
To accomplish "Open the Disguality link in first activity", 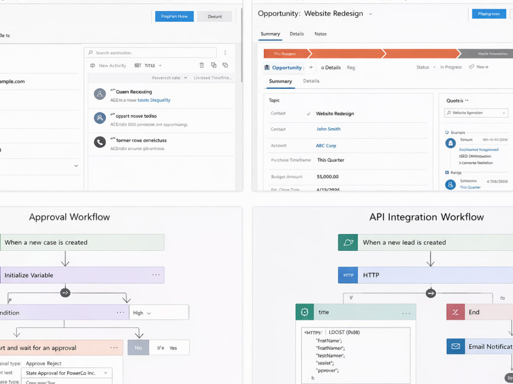I will point(154,100).
